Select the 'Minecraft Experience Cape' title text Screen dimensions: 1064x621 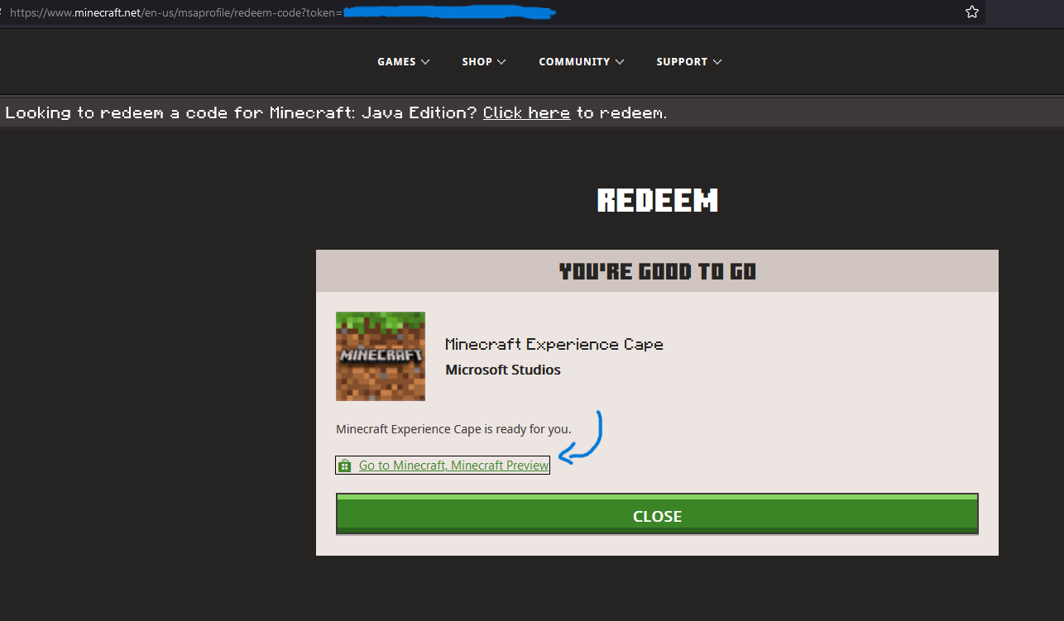coord(554,344)
